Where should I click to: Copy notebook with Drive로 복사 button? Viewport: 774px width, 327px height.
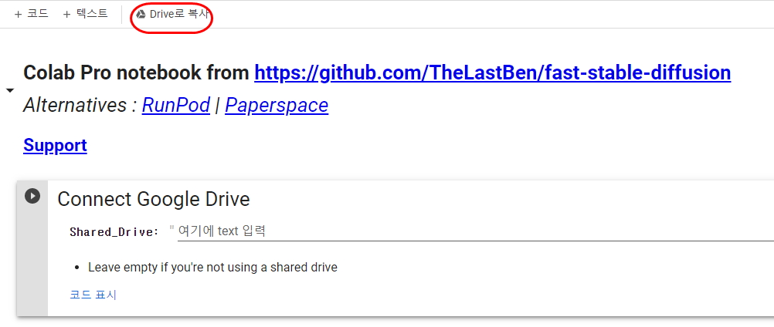172,15
